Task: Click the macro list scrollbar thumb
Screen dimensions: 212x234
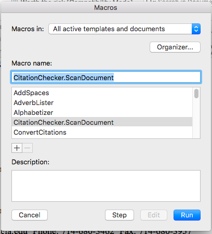Action: [x=196, y=94]
